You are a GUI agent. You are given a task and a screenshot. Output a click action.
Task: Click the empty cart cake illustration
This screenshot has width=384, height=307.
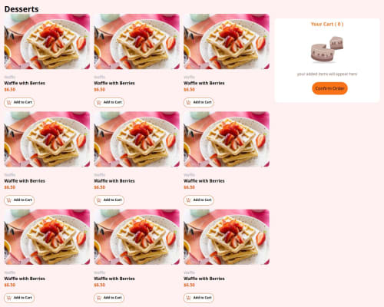(x=327, y=50)
